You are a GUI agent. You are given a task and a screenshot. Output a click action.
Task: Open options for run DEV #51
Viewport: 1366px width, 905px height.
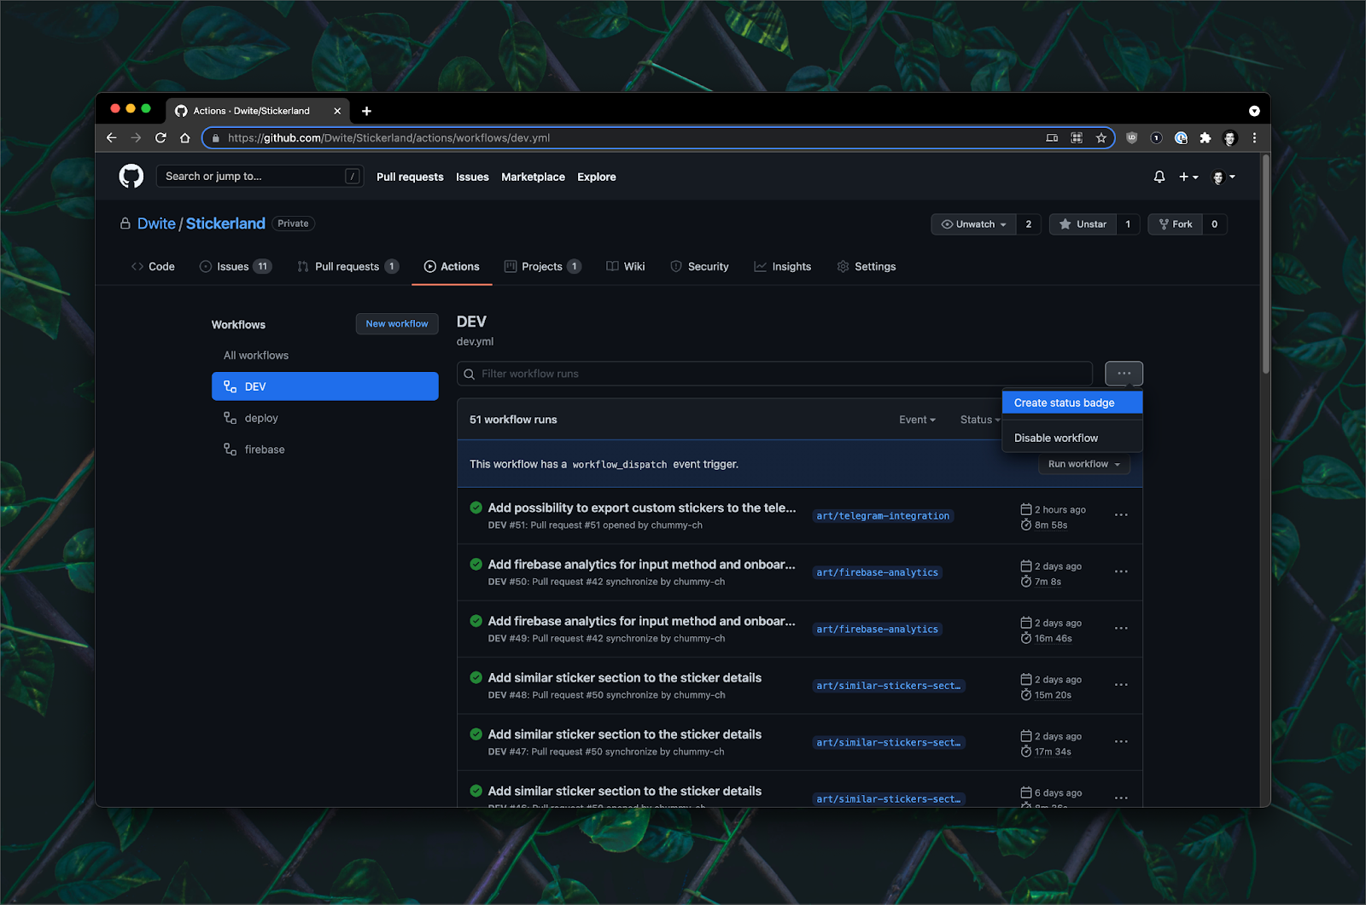(x=1121, y=515)
